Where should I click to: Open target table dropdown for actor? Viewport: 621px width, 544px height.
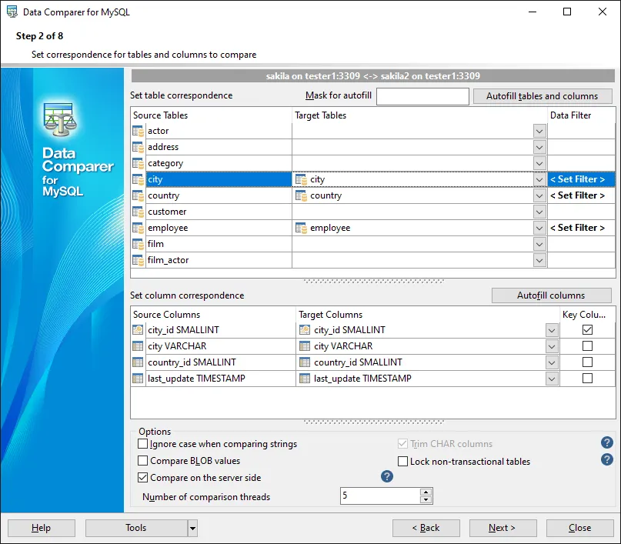539,131
